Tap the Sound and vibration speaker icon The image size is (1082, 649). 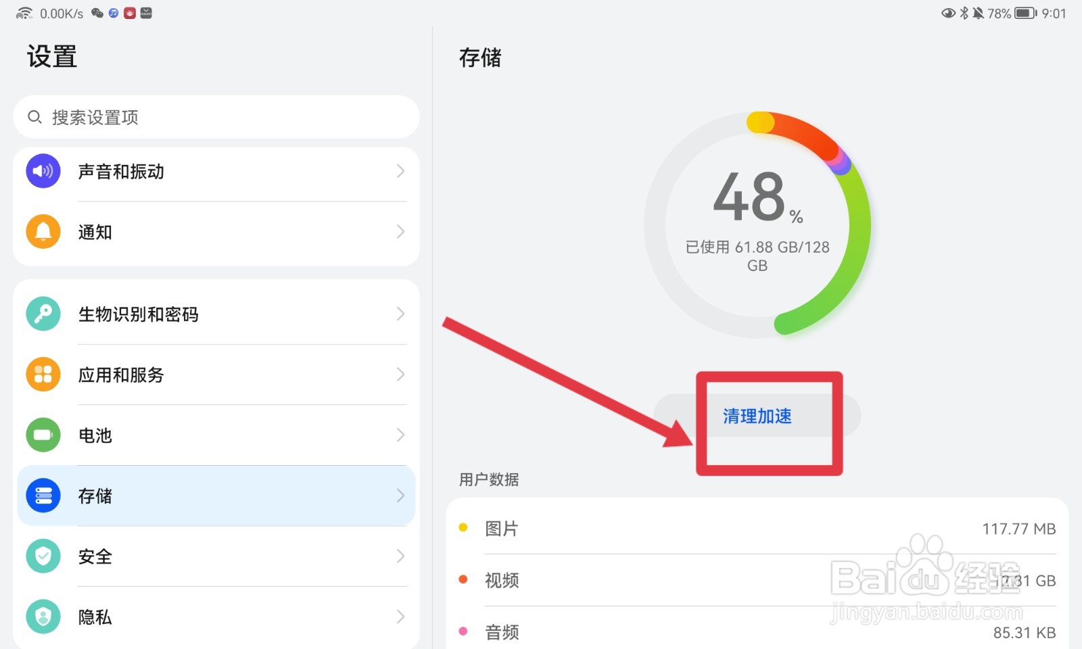(x=43, y=171)
